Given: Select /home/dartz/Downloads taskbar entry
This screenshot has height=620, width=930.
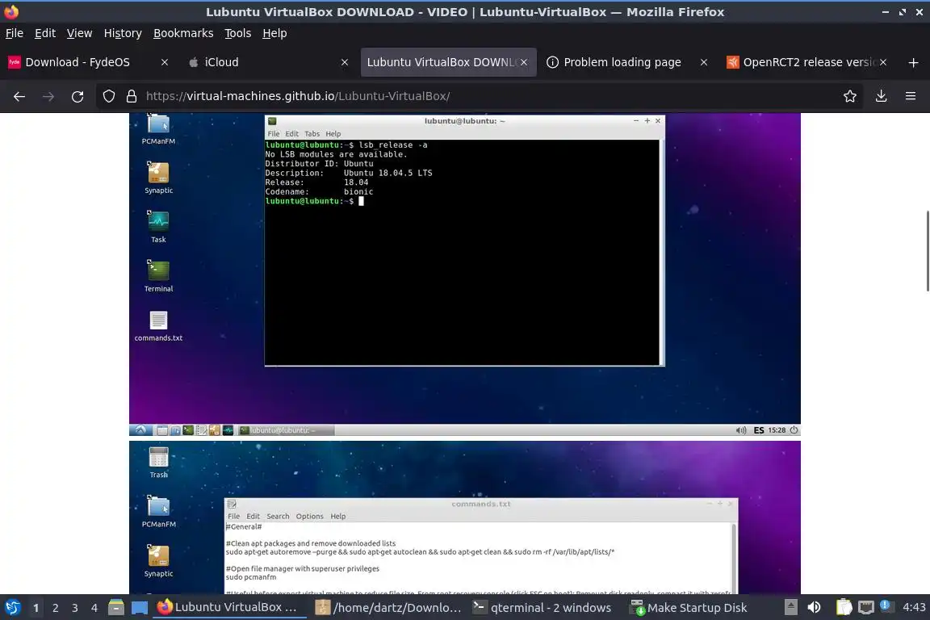Looking at the screenshot, I should [387, 608].
